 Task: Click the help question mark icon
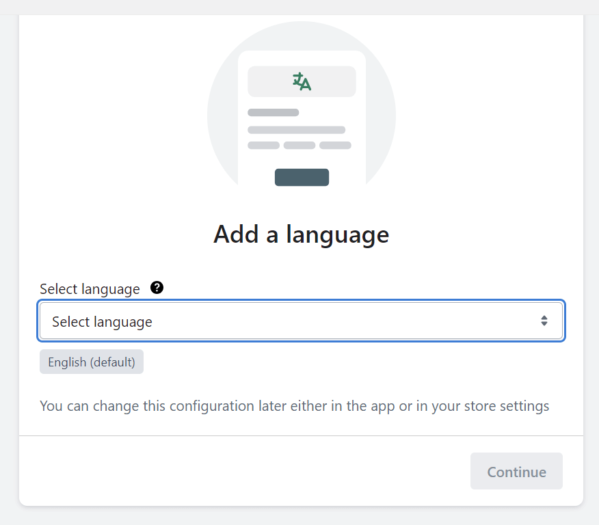157,288
